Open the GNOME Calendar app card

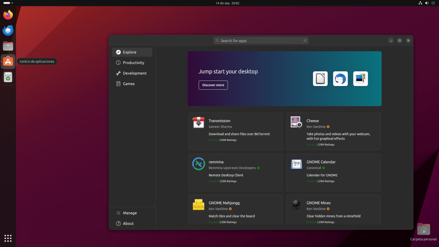[333, 172]
